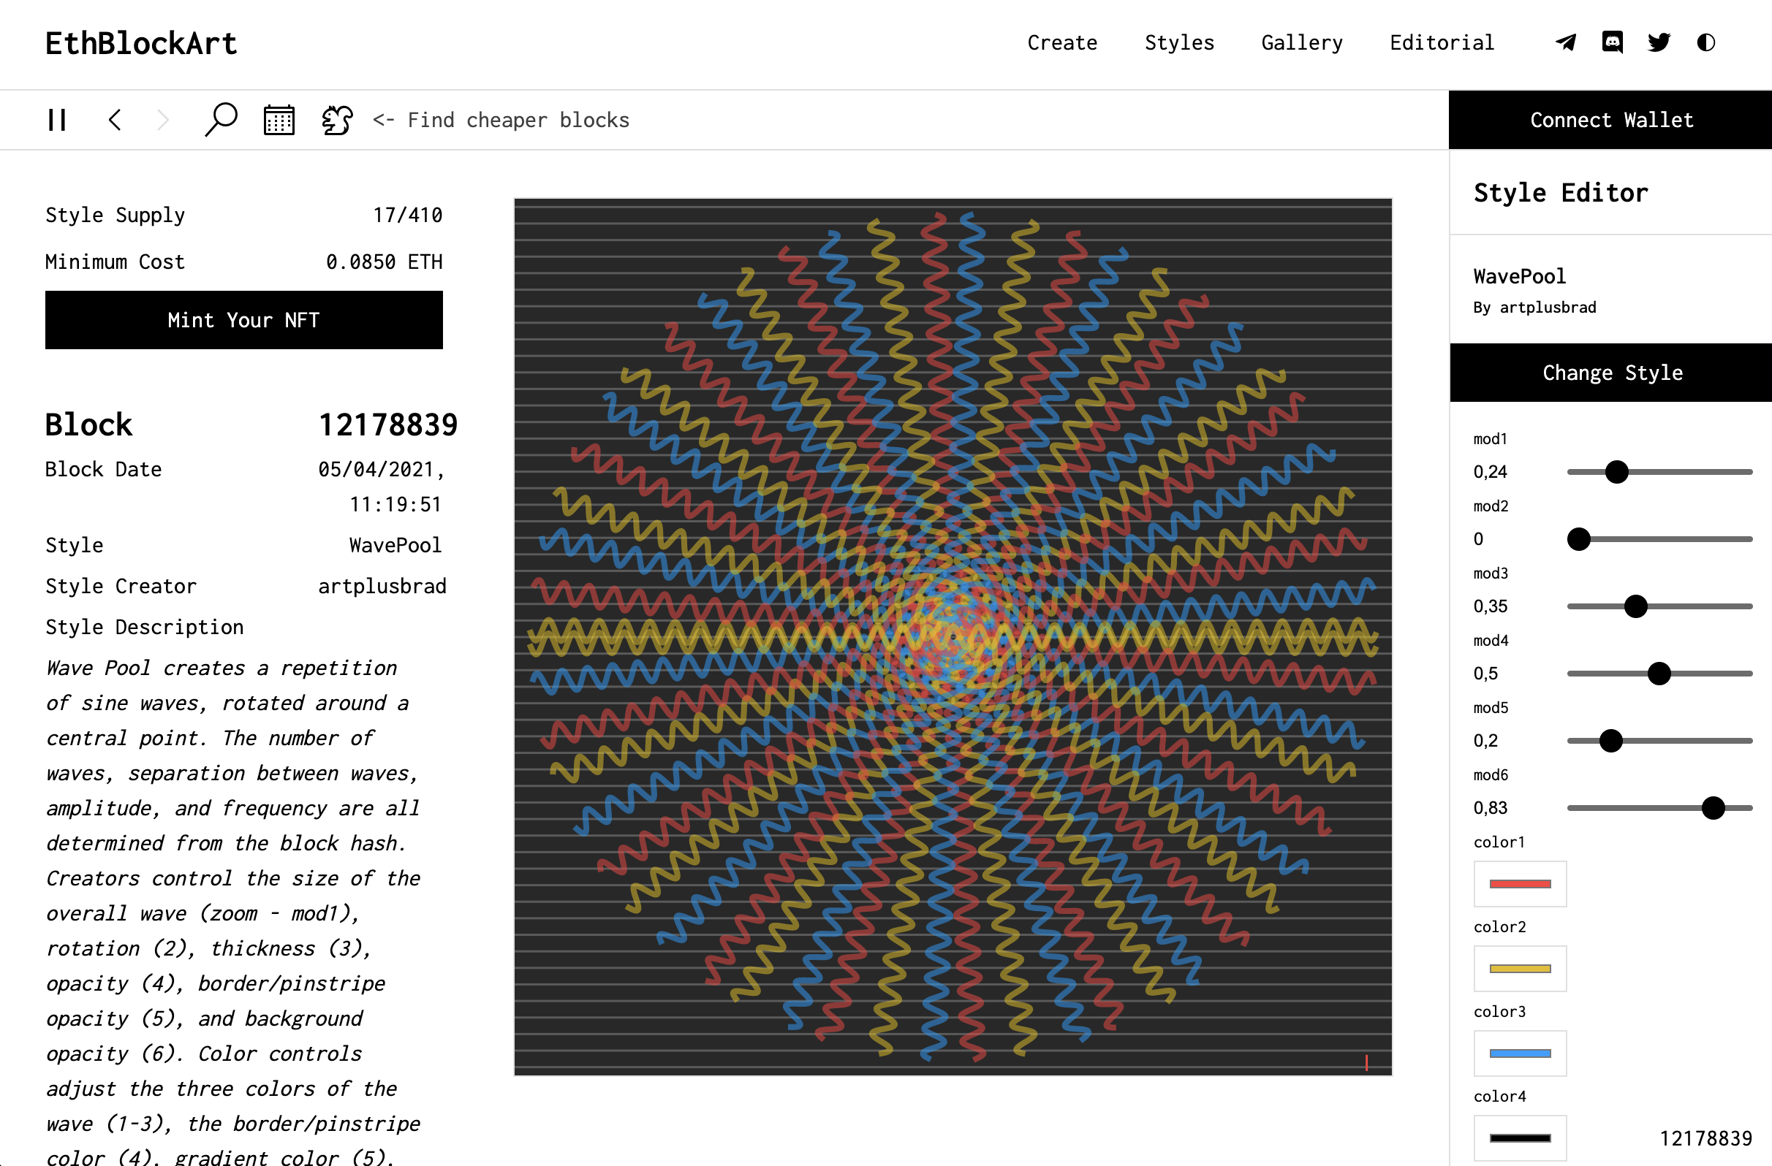
Task: Click Mint Your NFT
Action: tap(244, 320)
